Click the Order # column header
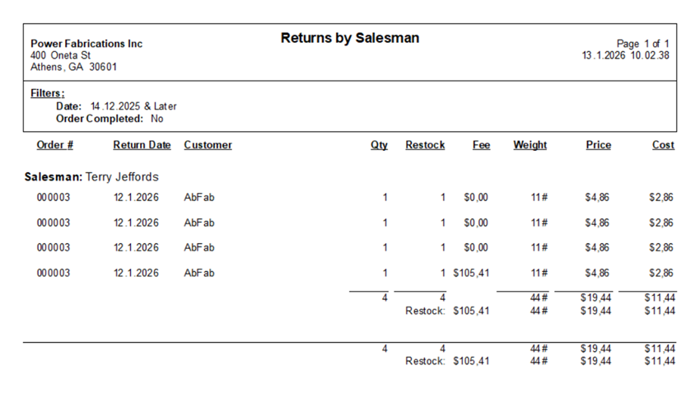Screen dimensions: 700x399 coord(54,145)
